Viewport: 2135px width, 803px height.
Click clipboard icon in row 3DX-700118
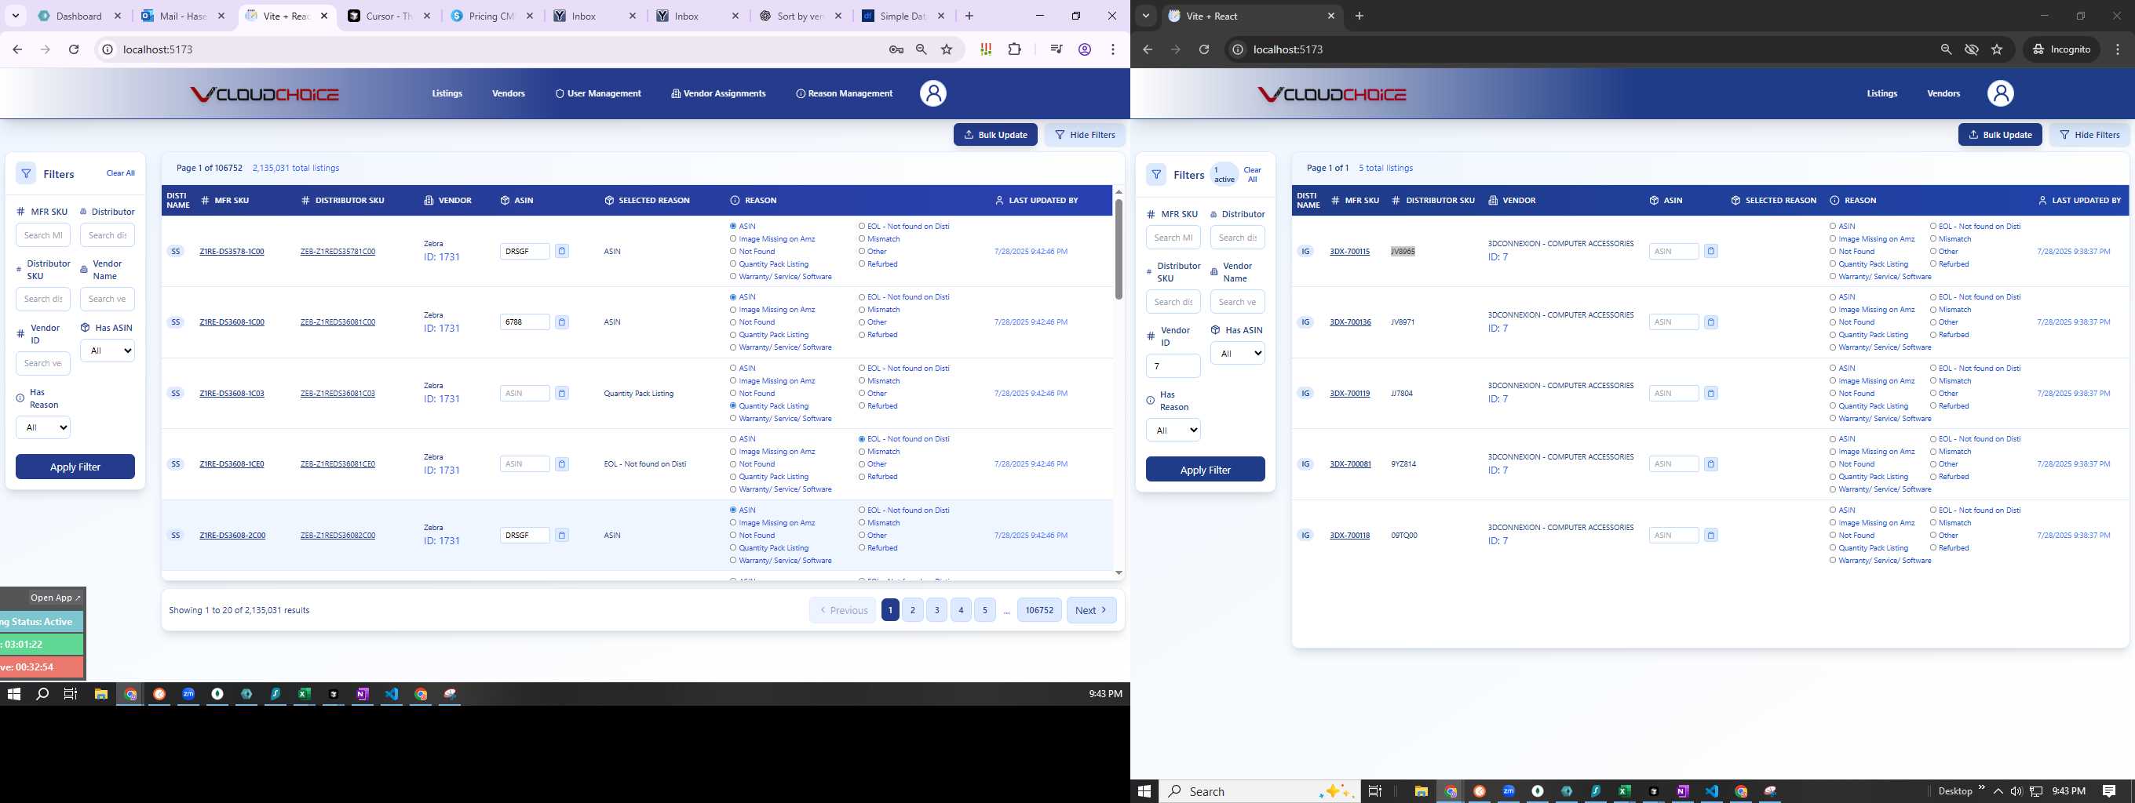tap(1710, 536)
